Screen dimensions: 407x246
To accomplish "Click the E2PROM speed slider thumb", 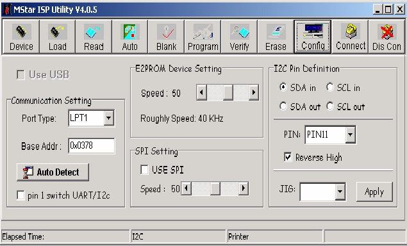I will pyautogui.click(x=228, y=92).
